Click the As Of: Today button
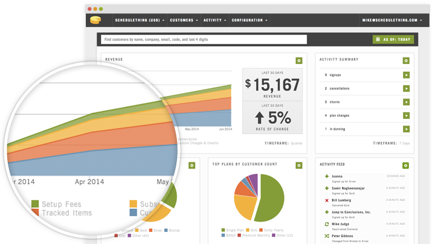The height and width of the screenshot is (244, 435). click(393, 39)
